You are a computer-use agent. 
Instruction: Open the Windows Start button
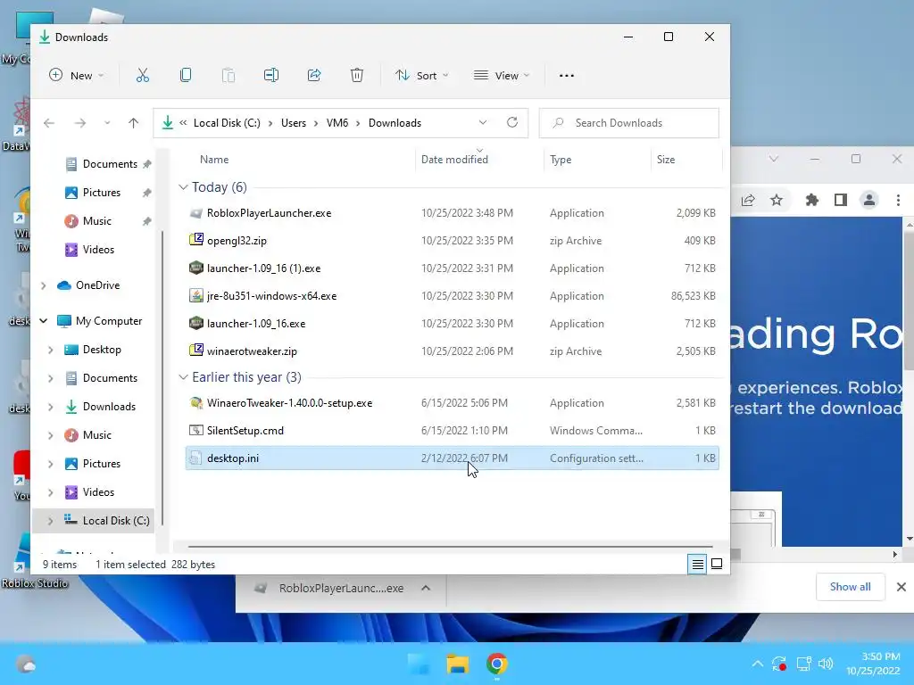(419, 664)
